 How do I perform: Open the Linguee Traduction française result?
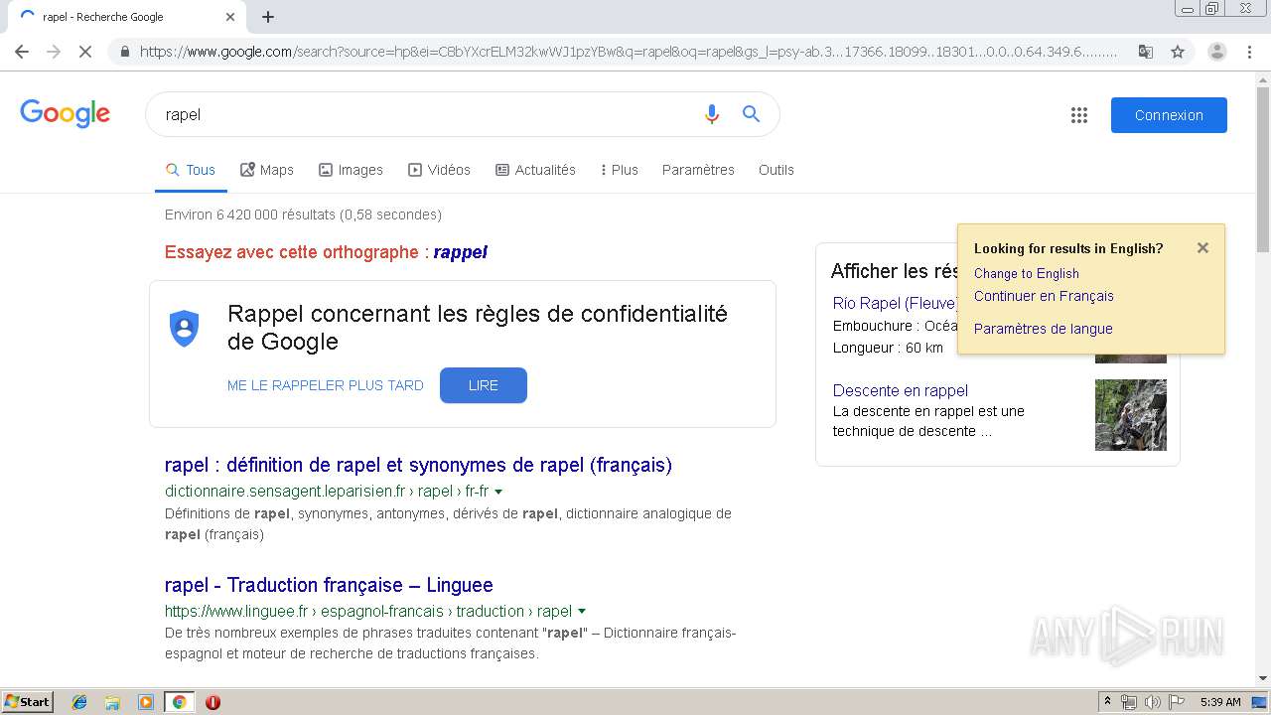tap(329, 585)
